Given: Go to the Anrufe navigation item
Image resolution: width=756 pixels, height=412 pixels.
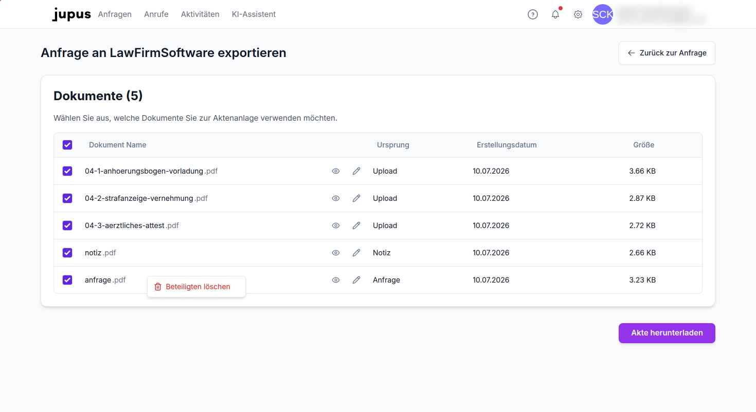Looking at the screenshot, I should point(156,14).
